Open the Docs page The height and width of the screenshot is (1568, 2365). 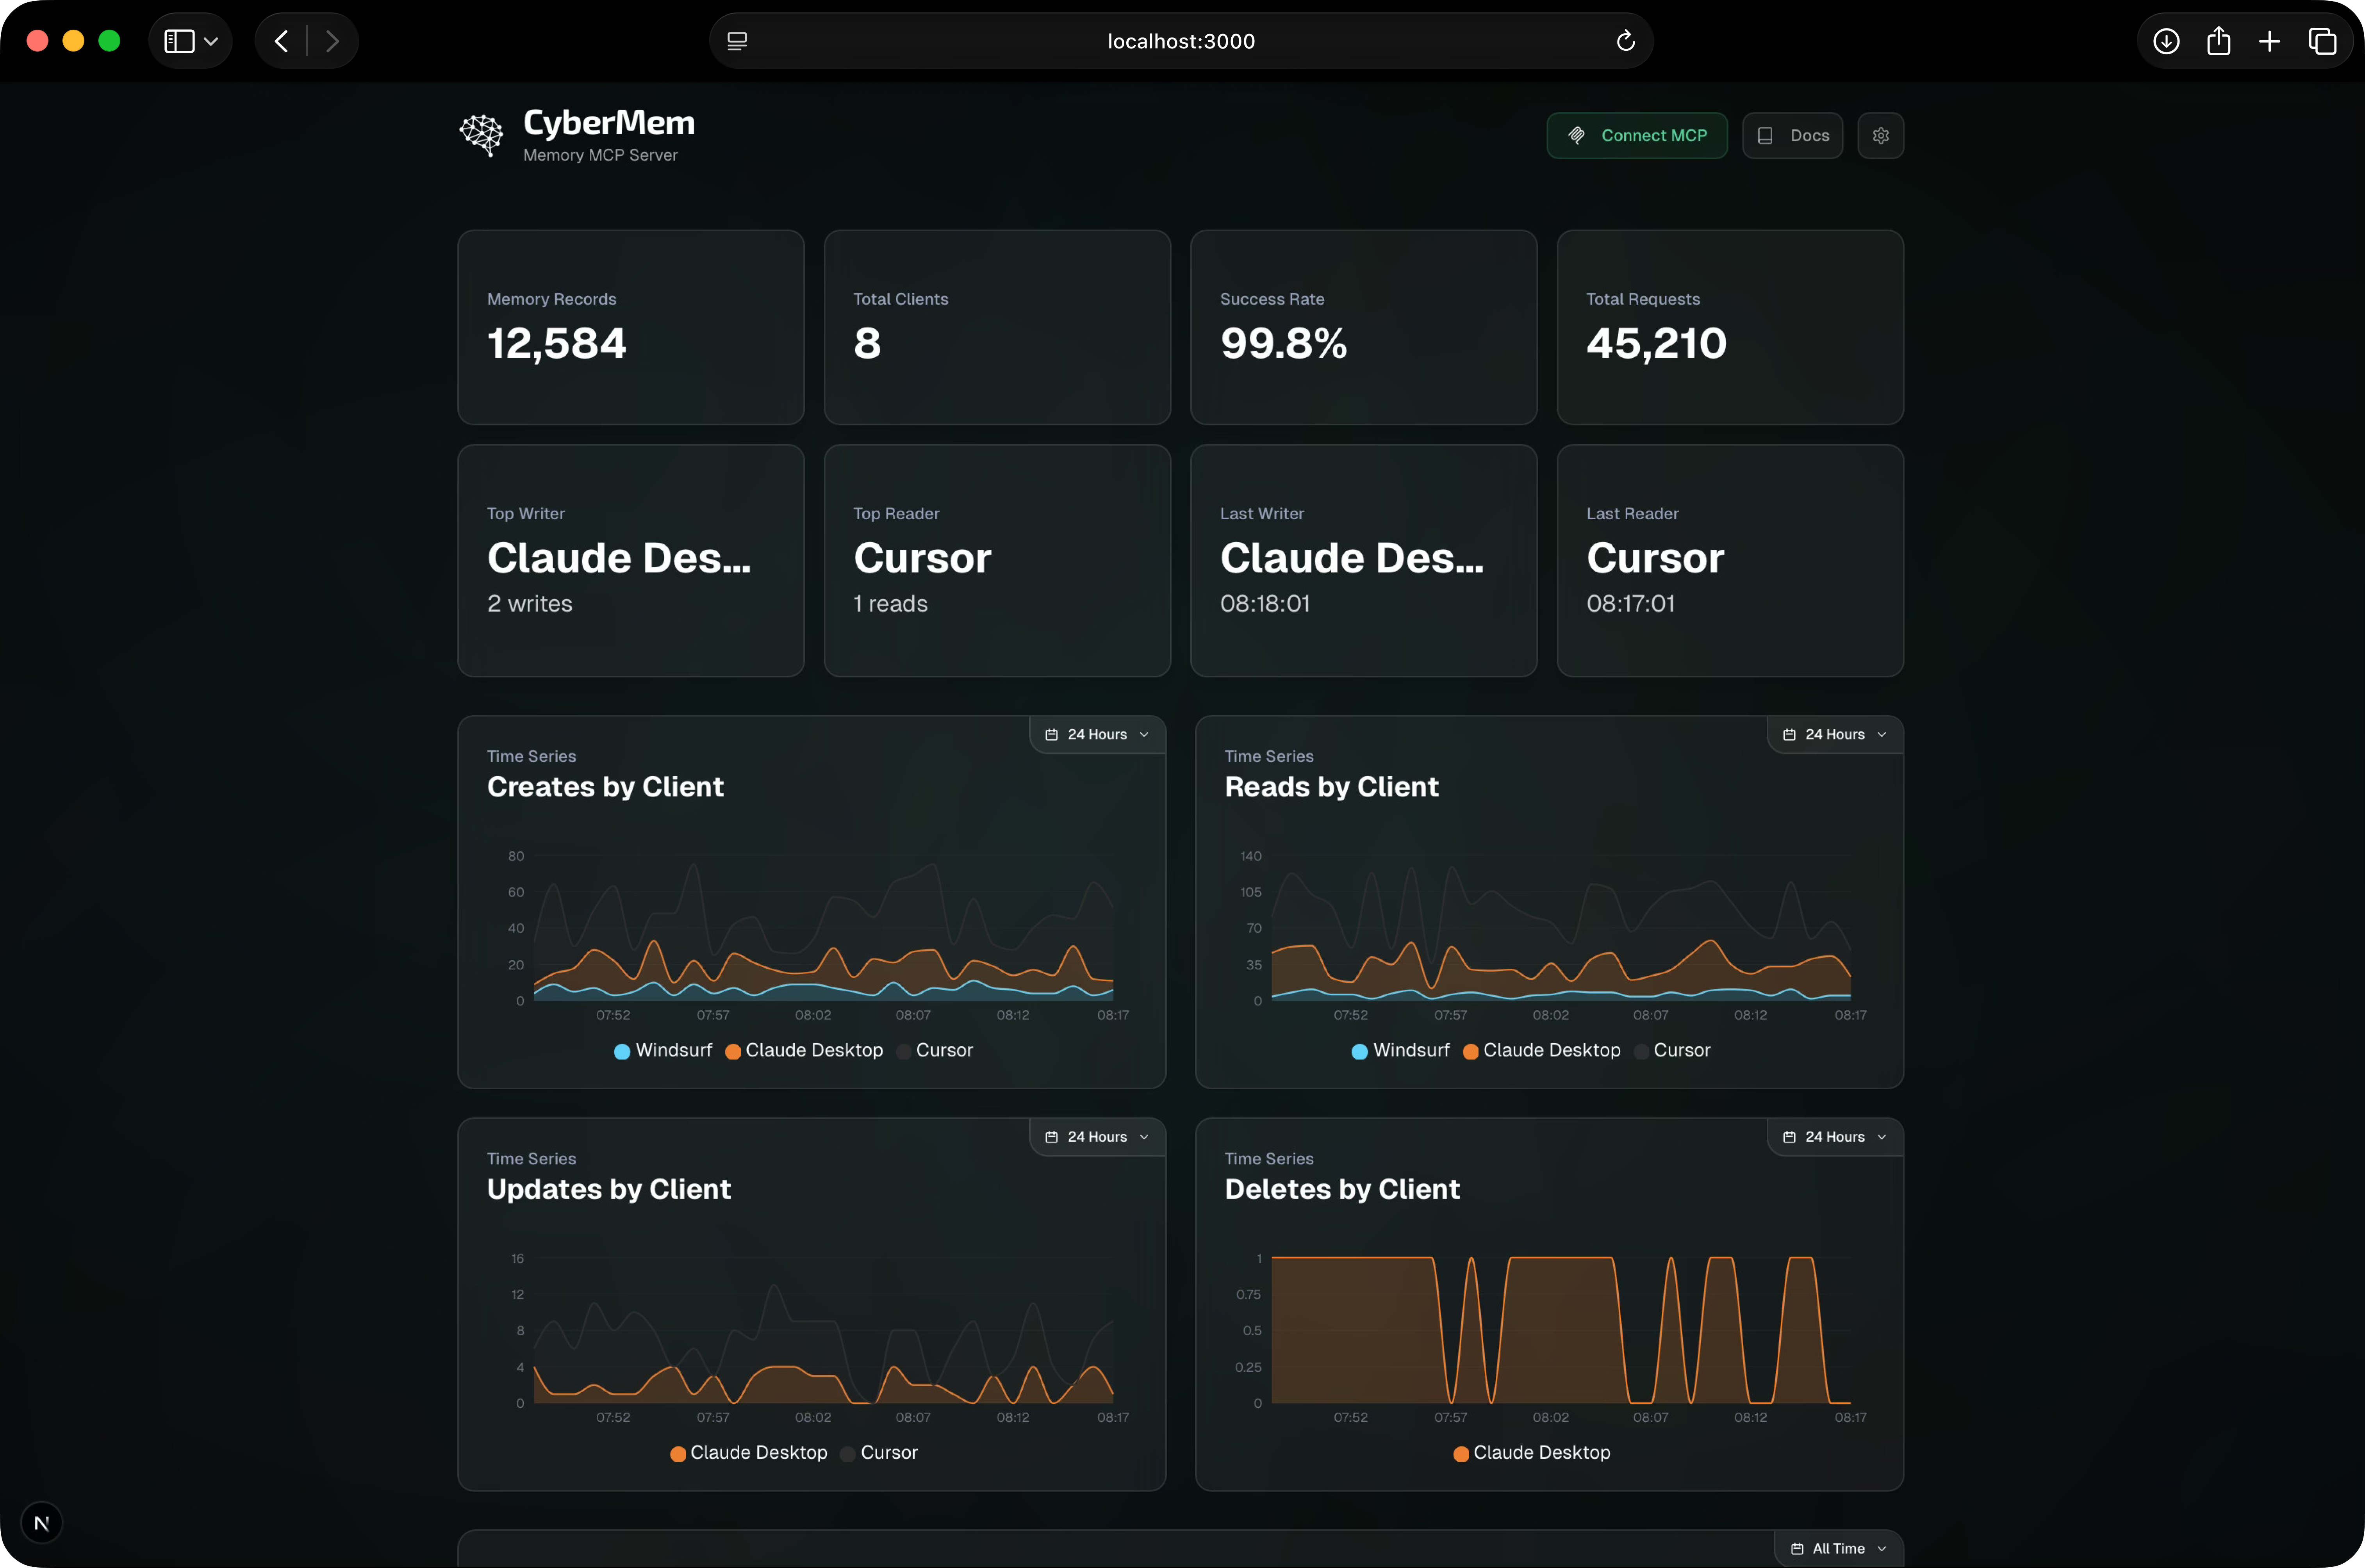(x=1793, y=135)
